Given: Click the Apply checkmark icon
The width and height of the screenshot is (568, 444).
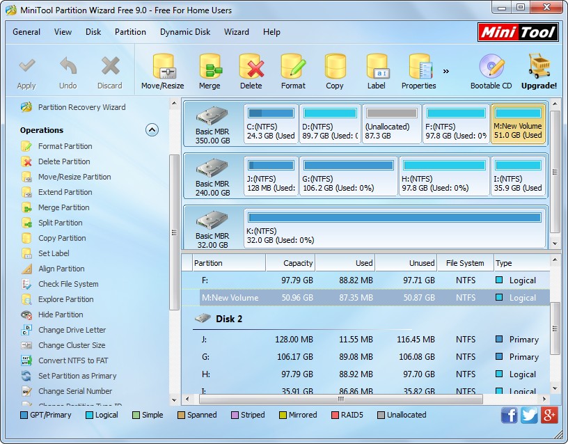Looking at the screenshot, I should (x=27, y=66).
